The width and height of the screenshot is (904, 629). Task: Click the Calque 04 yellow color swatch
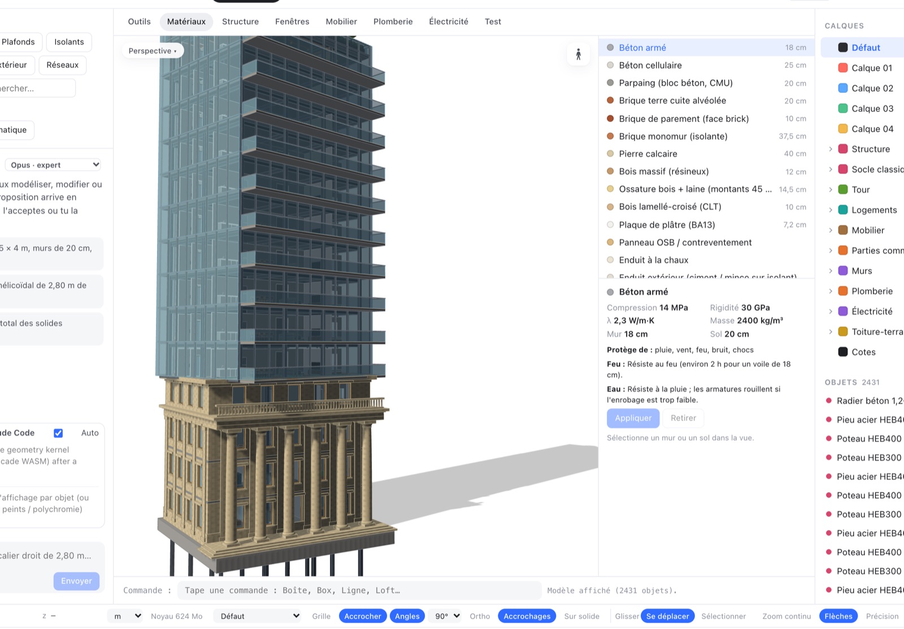click(842, 129)
